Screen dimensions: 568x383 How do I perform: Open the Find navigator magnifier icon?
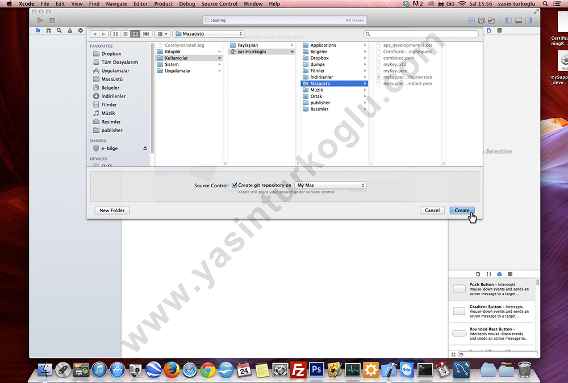pyautogui.click(x=59, y=31)
